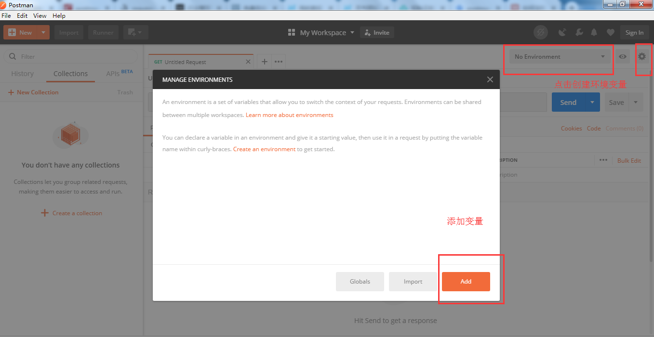Click the new window icon button
This screenshot has height=337, width=654.
coord(135,32)
